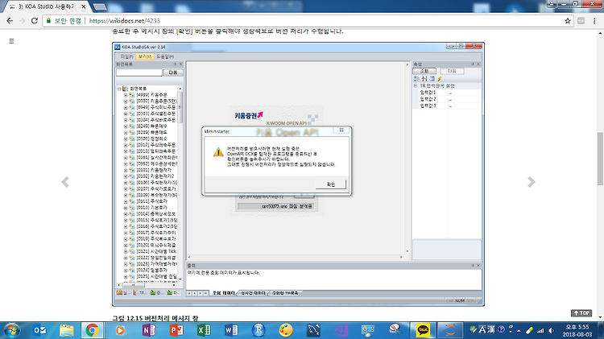The height and width of the screenshot is (339, 604).
Task: Select the KOA Studio 사용하기 browser tab
Action: (x=48, y=6)
